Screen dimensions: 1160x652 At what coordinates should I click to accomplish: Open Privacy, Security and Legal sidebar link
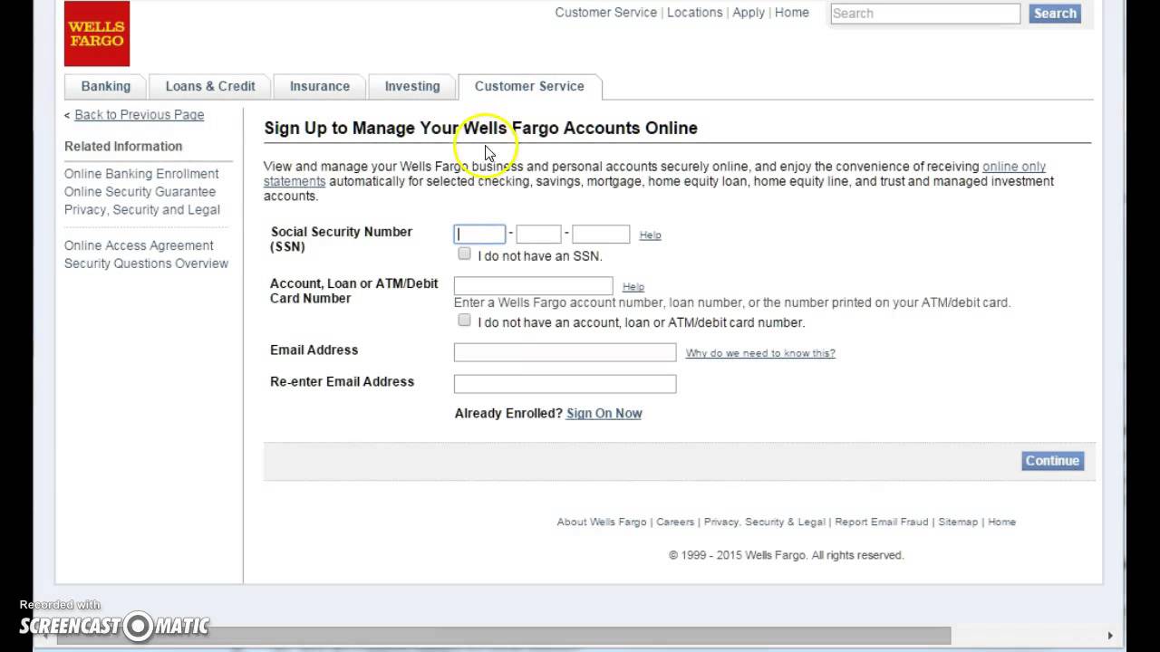(142, 209)
